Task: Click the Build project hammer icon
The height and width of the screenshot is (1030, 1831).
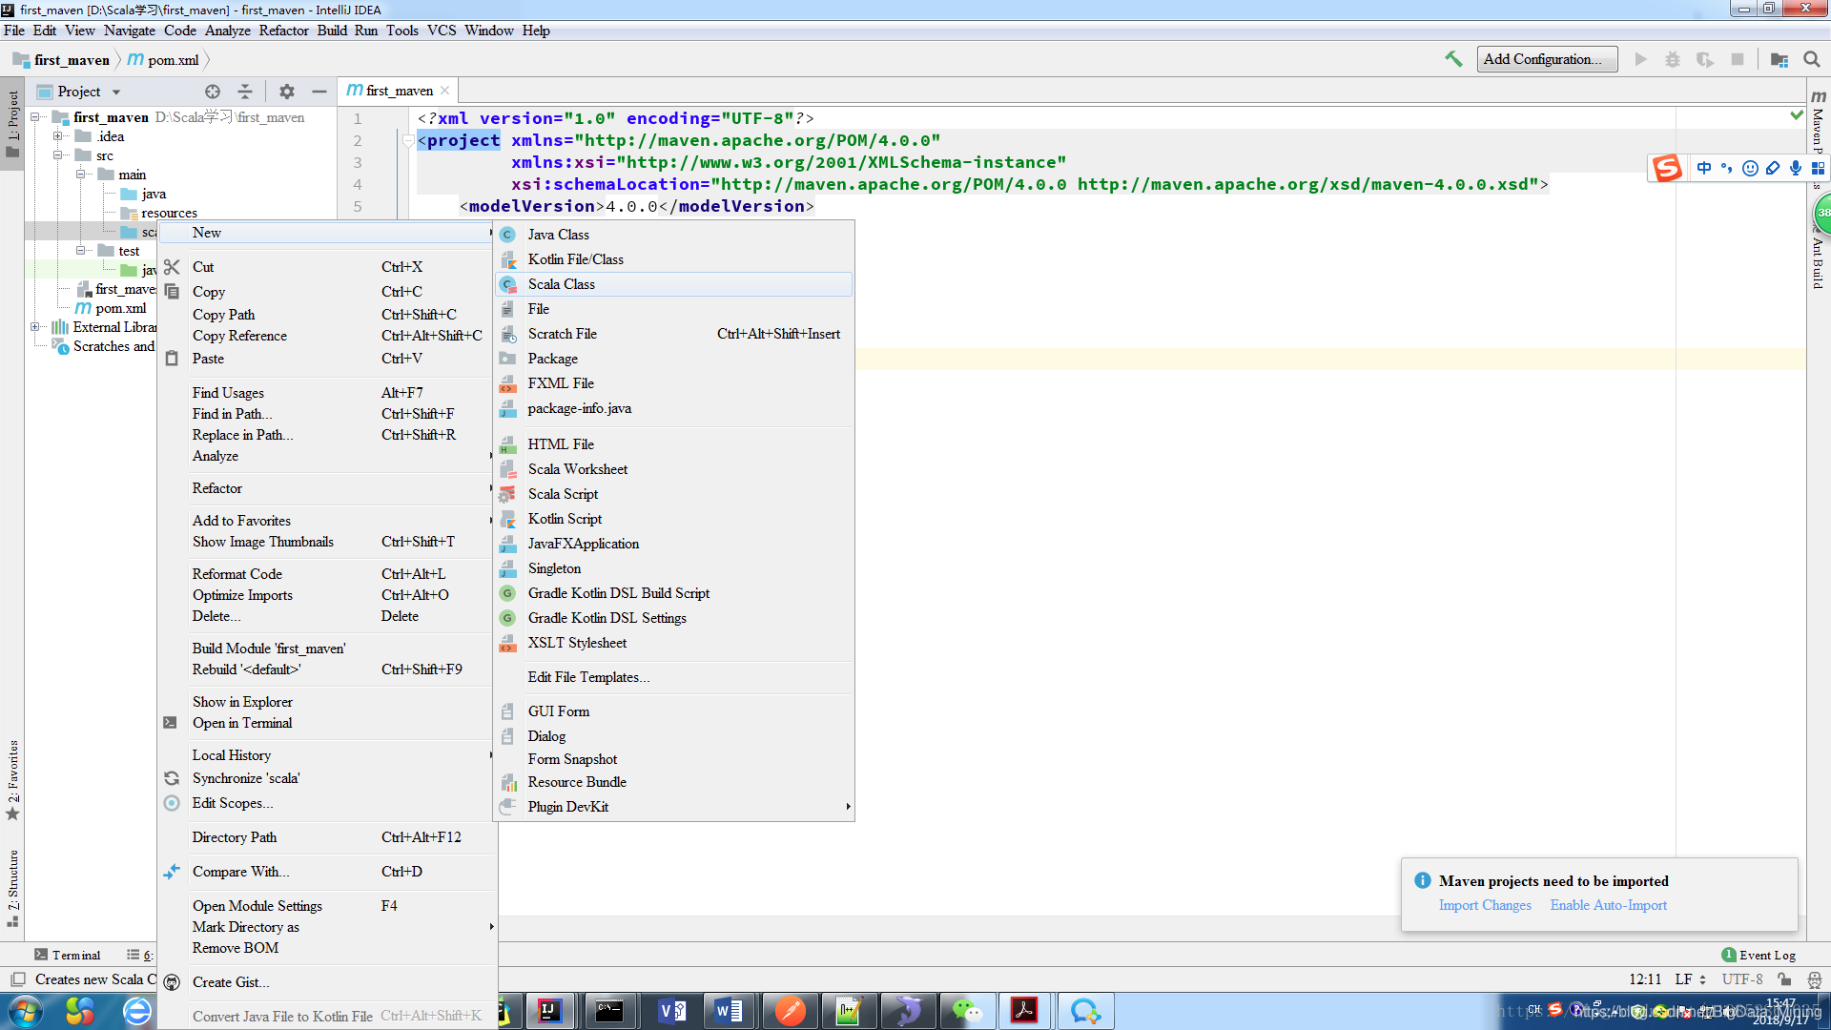Action: coord(1453,59)
